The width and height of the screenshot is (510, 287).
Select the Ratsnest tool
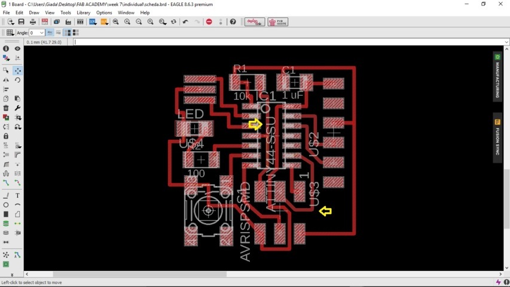pyautogui.click(x=6, y=255)
